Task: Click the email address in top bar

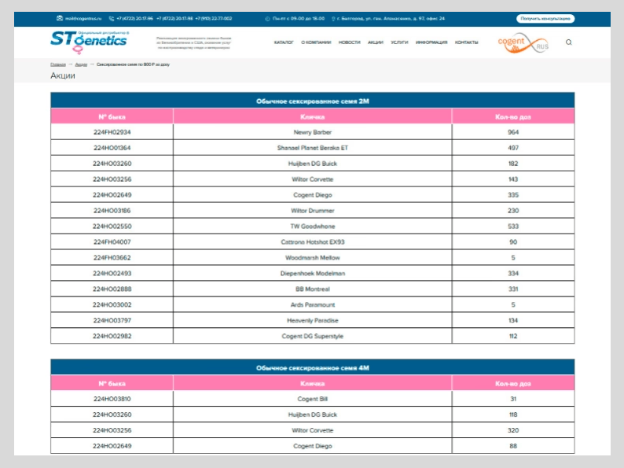Action: (83, 18)
